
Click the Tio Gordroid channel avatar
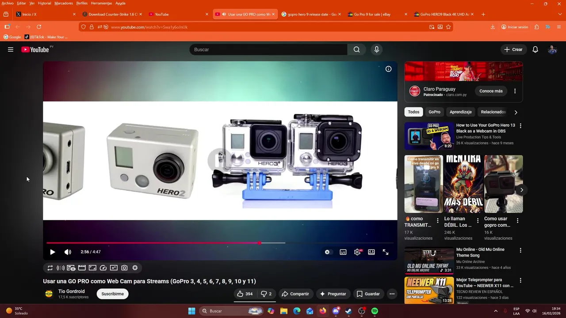point(49,294)
